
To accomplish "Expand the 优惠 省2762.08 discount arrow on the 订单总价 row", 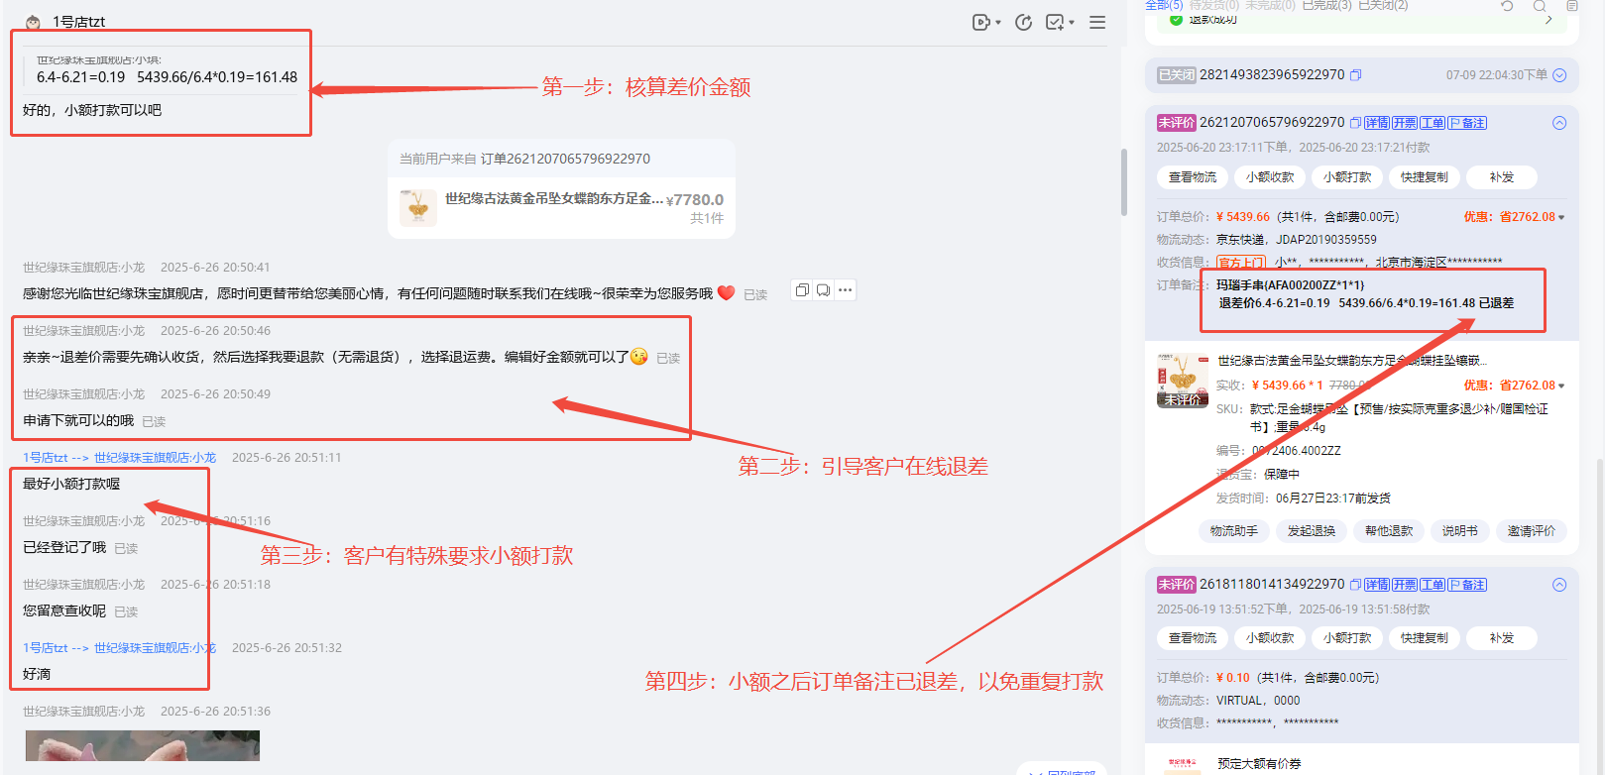I will coord(1561,217).
